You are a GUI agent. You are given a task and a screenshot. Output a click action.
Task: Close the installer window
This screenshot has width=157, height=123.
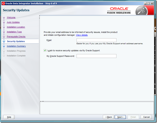[x=152, y=4]
